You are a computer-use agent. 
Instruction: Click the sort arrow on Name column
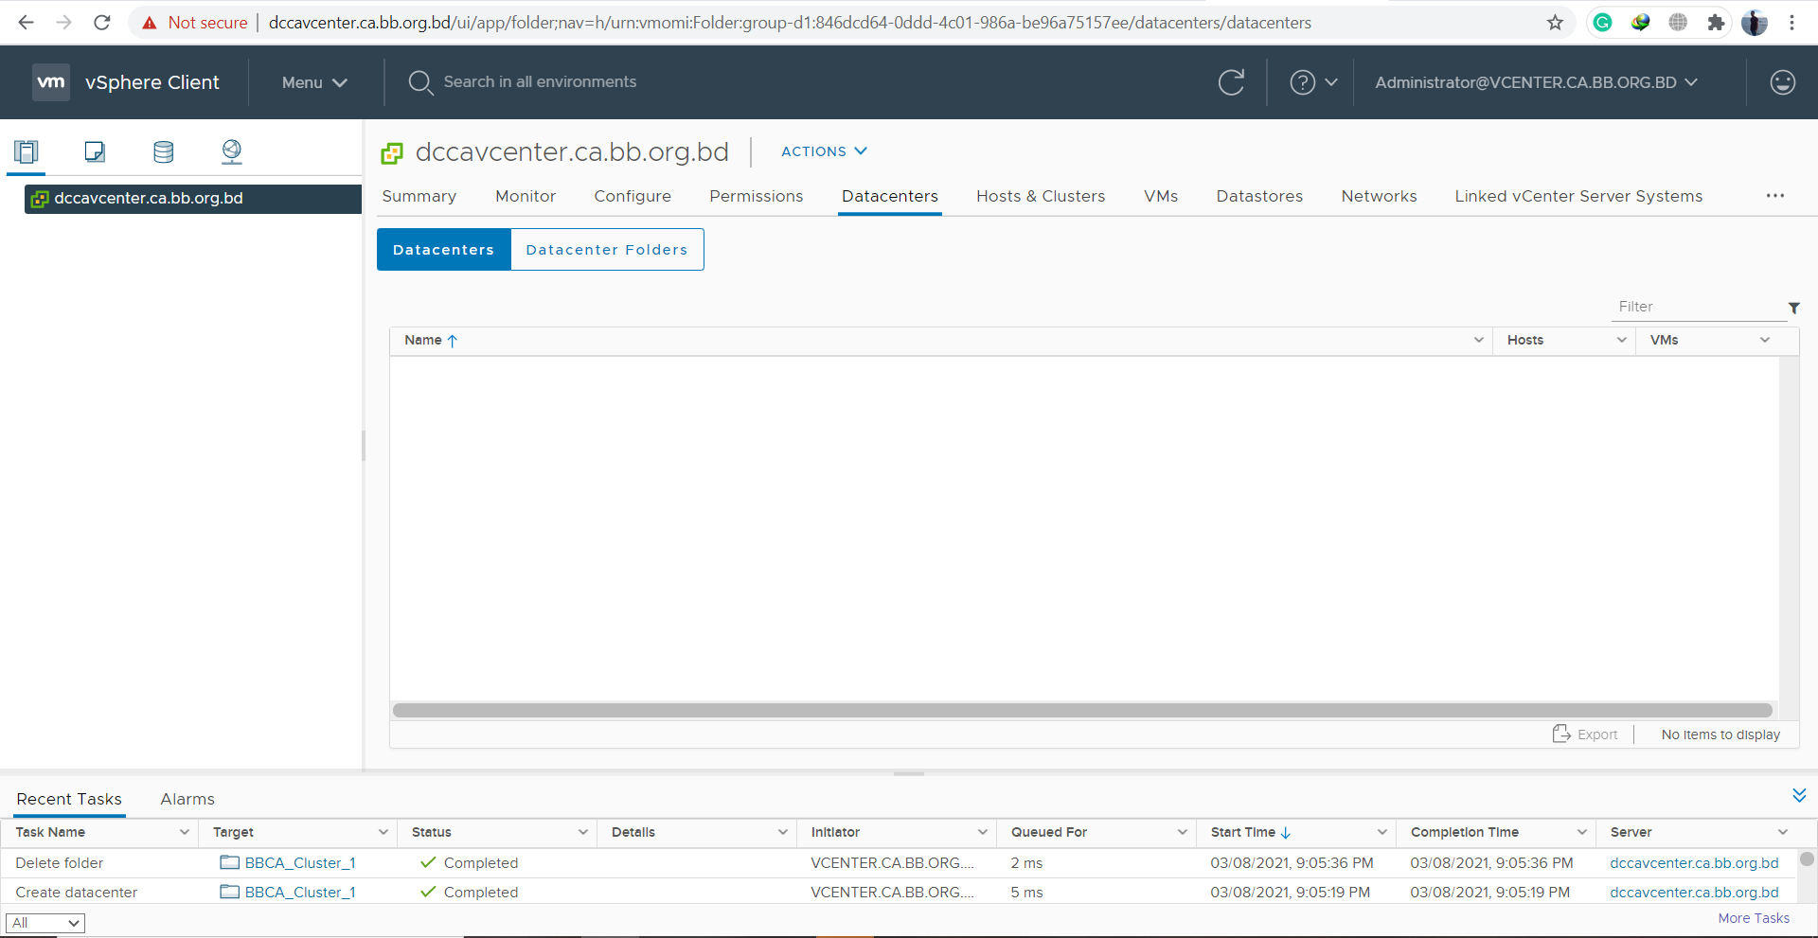tap(452, 341)
